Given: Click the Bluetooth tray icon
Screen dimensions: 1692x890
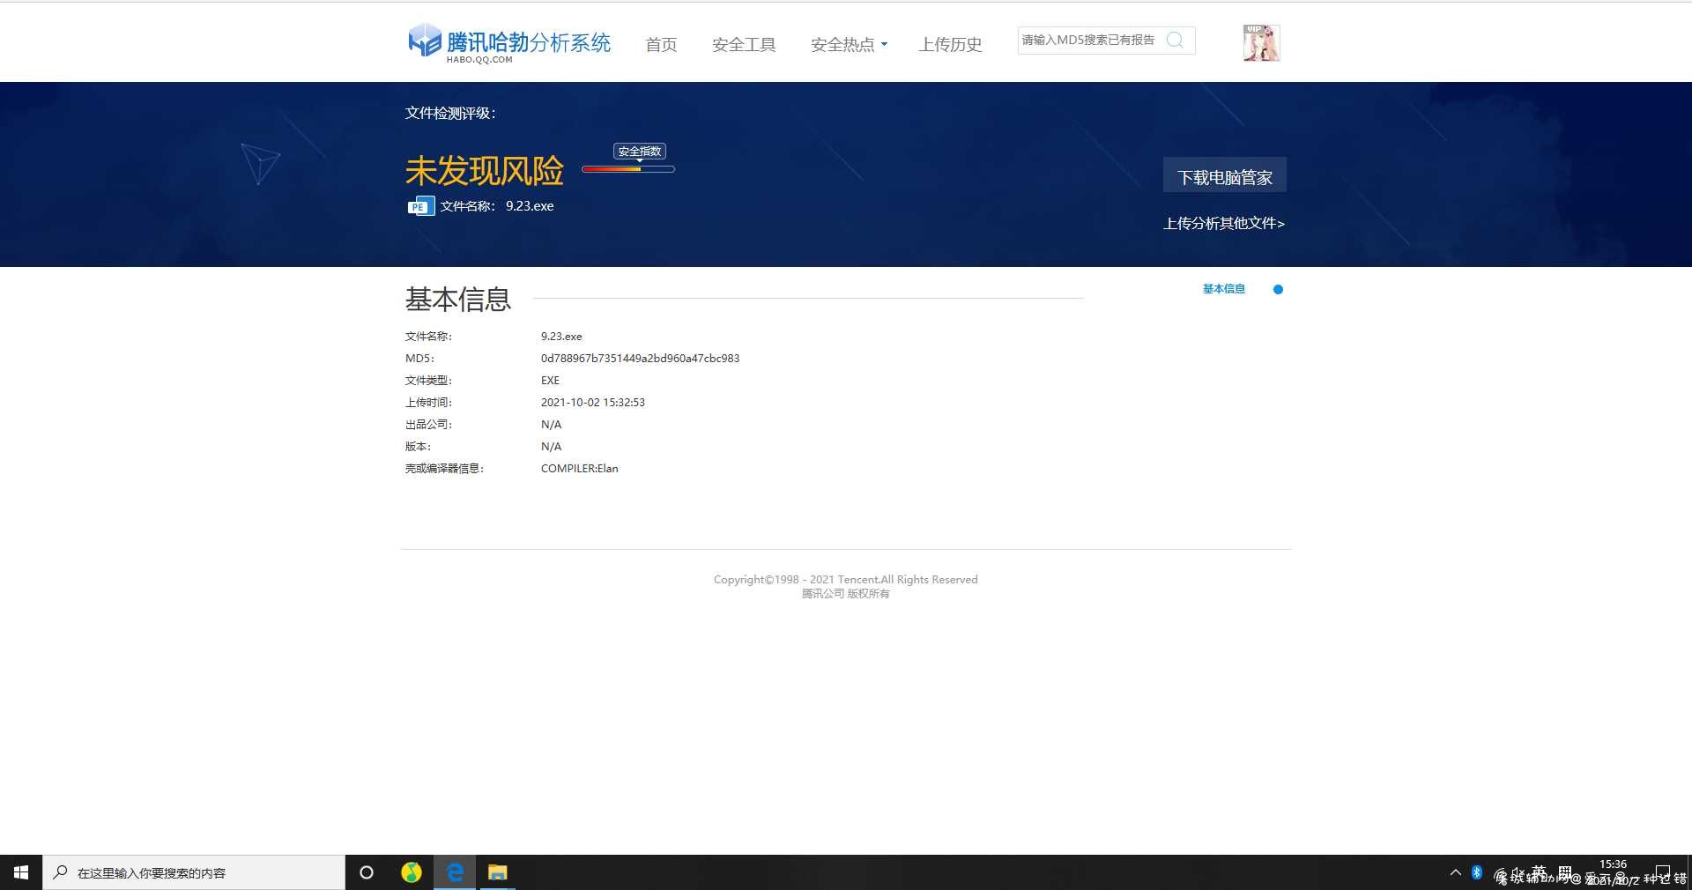Looking at the screenshot, I should pyautogui.click(x=1477, y=872).
